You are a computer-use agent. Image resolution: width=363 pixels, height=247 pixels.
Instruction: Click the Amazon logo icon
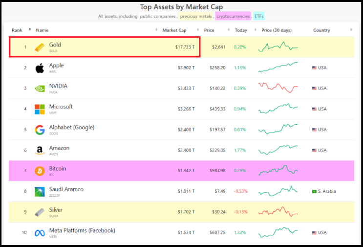(x=40, y=150)
